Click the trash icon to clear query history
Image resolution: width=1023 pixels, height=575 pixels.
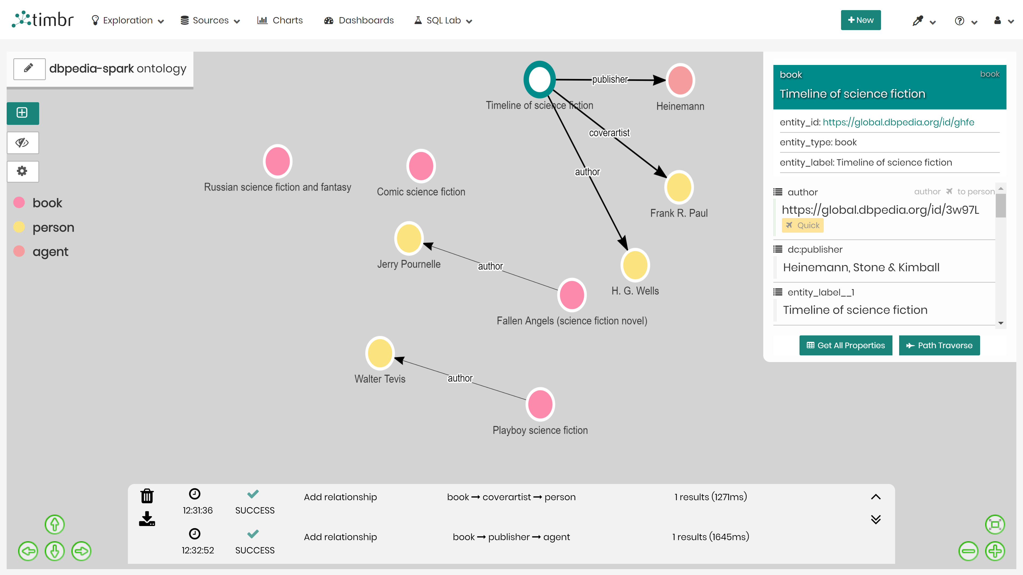(x=147, y=496)
